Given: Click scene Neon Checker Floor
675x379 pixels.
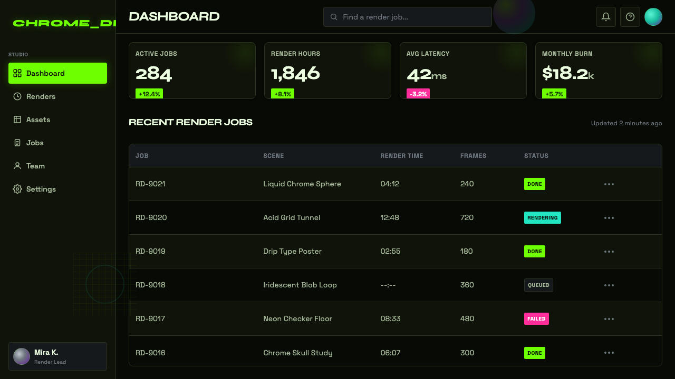Looking at the screenshot, I should click(298, 319).
